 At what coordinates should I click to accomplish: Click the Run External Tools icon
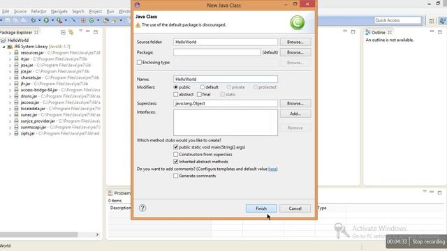click(59, 20)
